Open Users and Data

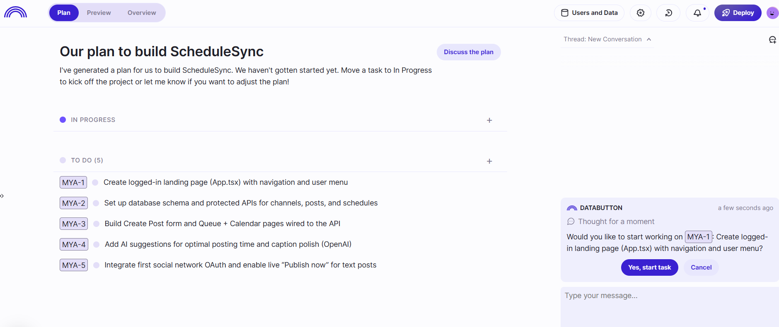click(589, 13)
